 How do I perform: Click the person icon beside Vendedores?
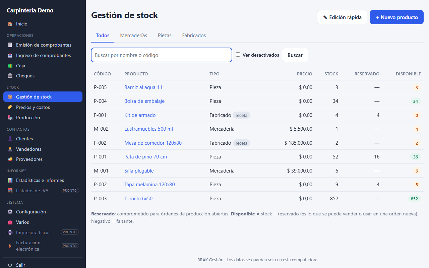(x=10, y=149)
